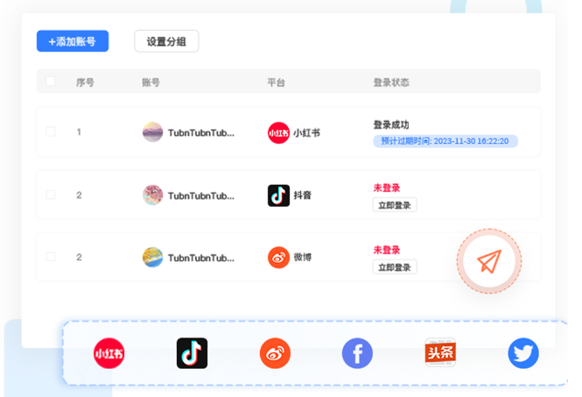Select the Facebook icon in the bottom strip
Screen dimensions: 582x397
[357, 353]
